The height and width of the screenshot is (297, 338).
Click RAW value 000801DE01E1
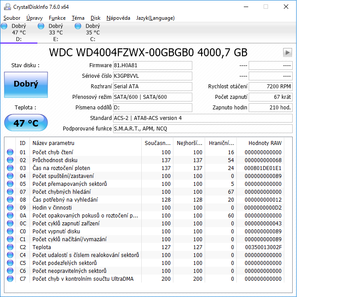click(263, 168)
